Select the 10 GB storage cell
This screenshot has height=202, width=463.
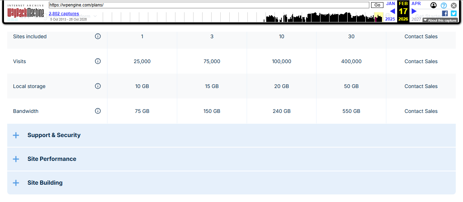point(142,86)
